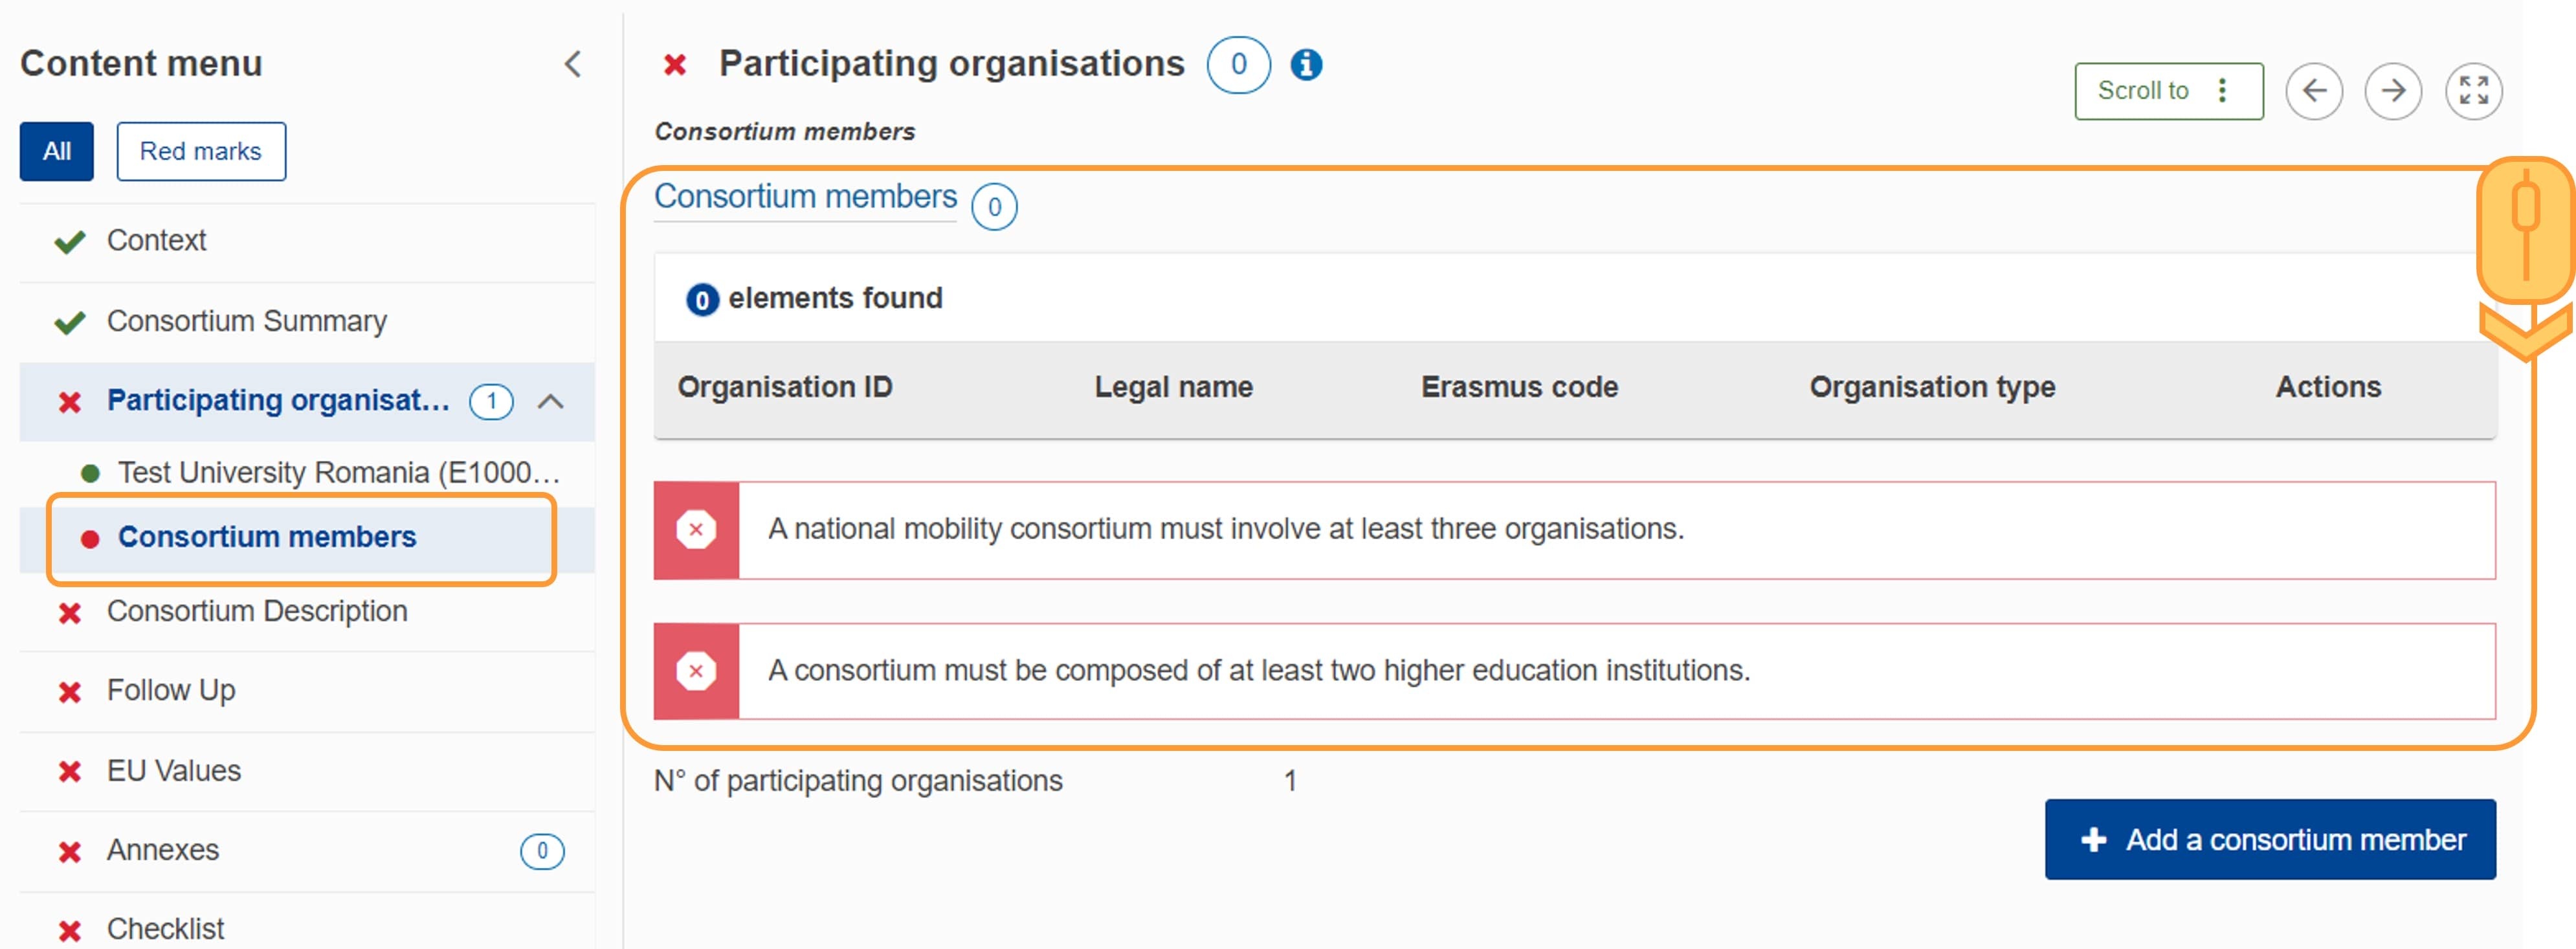Open Consortium members sub-item

tap(267, 537)
